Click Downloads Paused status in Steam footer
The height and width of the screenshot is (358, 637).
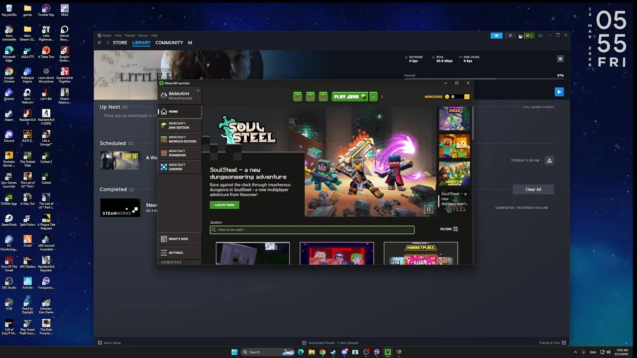click(x=330, y=343)
